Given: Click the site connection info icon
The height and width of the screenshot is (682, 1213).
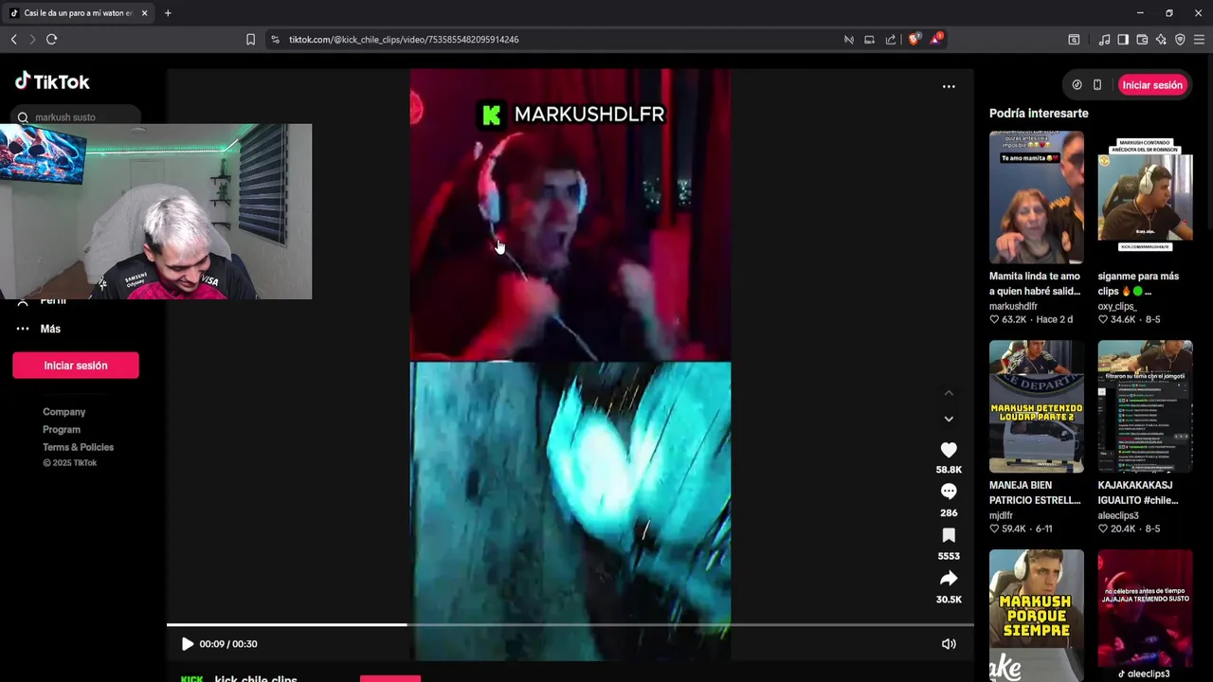Looking at the screenshot, I should 275,40.
